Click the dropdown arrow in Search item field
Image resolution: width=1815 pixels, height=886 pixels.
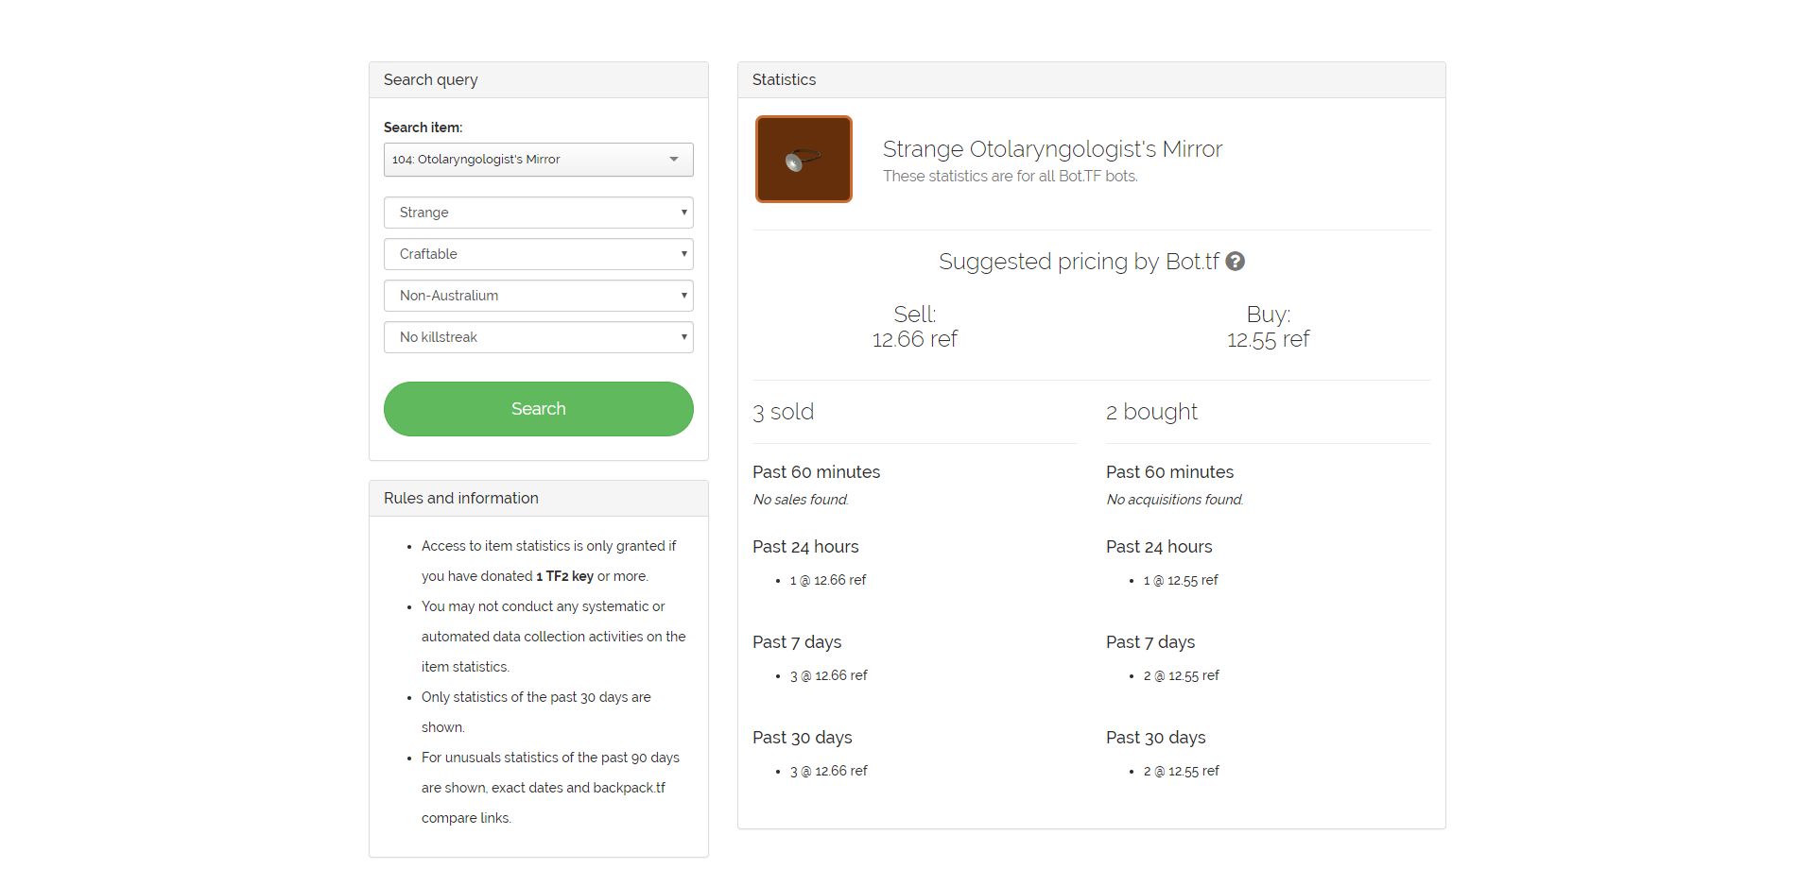pyautogui.click(x=674, y=160)
